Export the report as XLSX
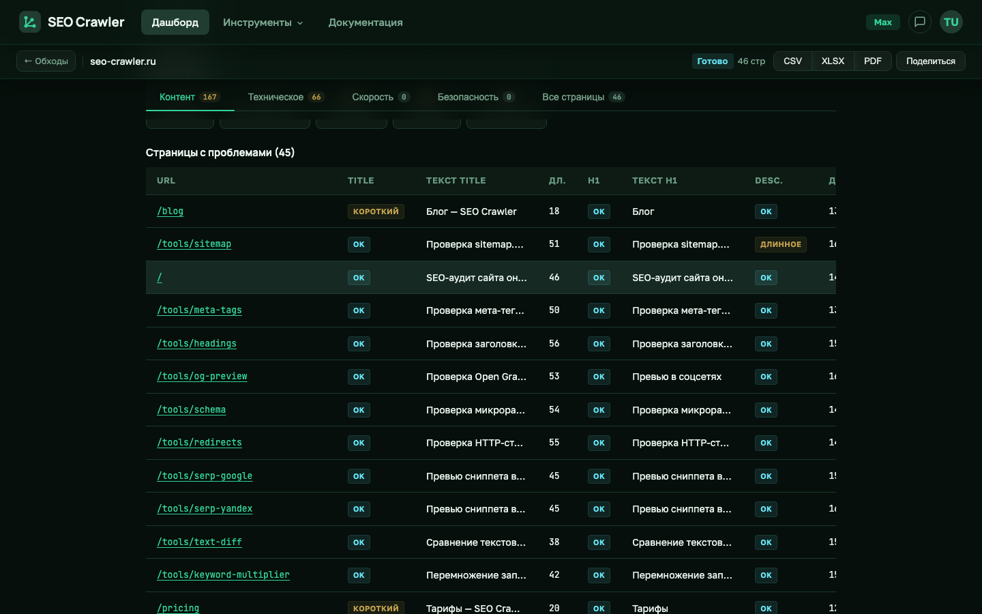 pos(833,61)
